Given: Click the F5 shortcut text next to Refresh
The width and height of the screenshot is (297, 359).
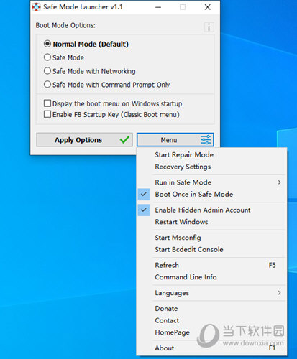Looking at the screenshot, I should click(273, 265).
